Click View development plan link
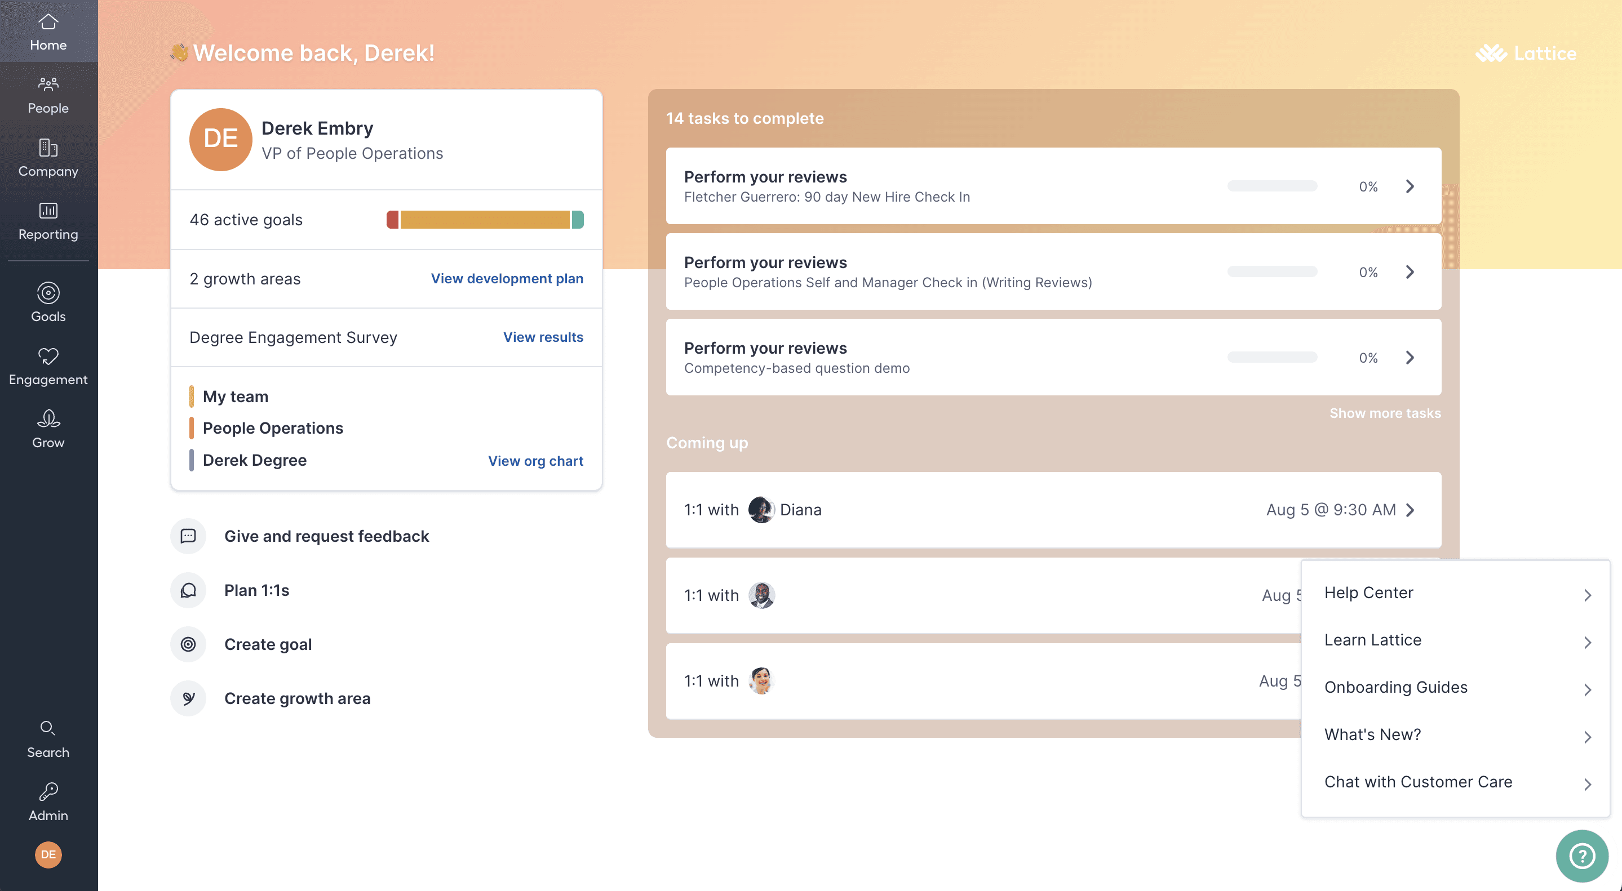1622x891 pixels. pyautogui.click(x=506, y=278)
